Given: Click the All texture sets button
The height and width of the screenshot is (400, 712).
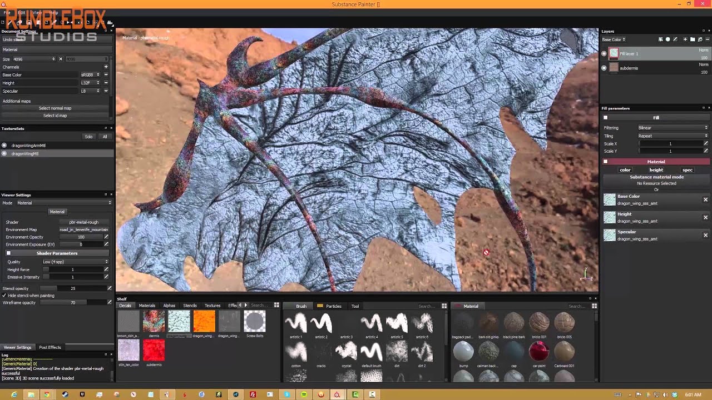Looking at the screenshot, I should point(105,137).
